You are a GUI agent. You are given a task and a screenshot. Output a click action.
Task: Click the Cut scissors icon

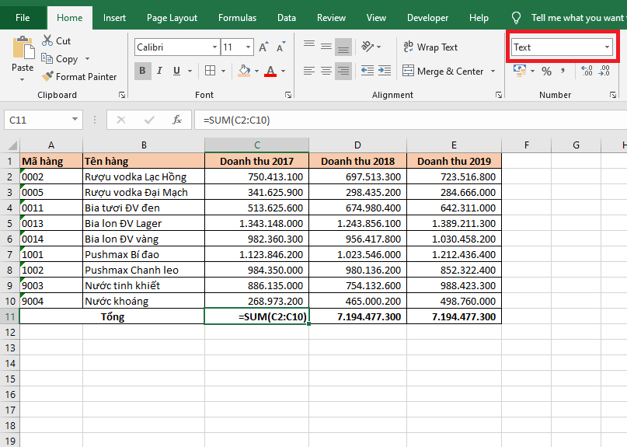click(47, 40)
